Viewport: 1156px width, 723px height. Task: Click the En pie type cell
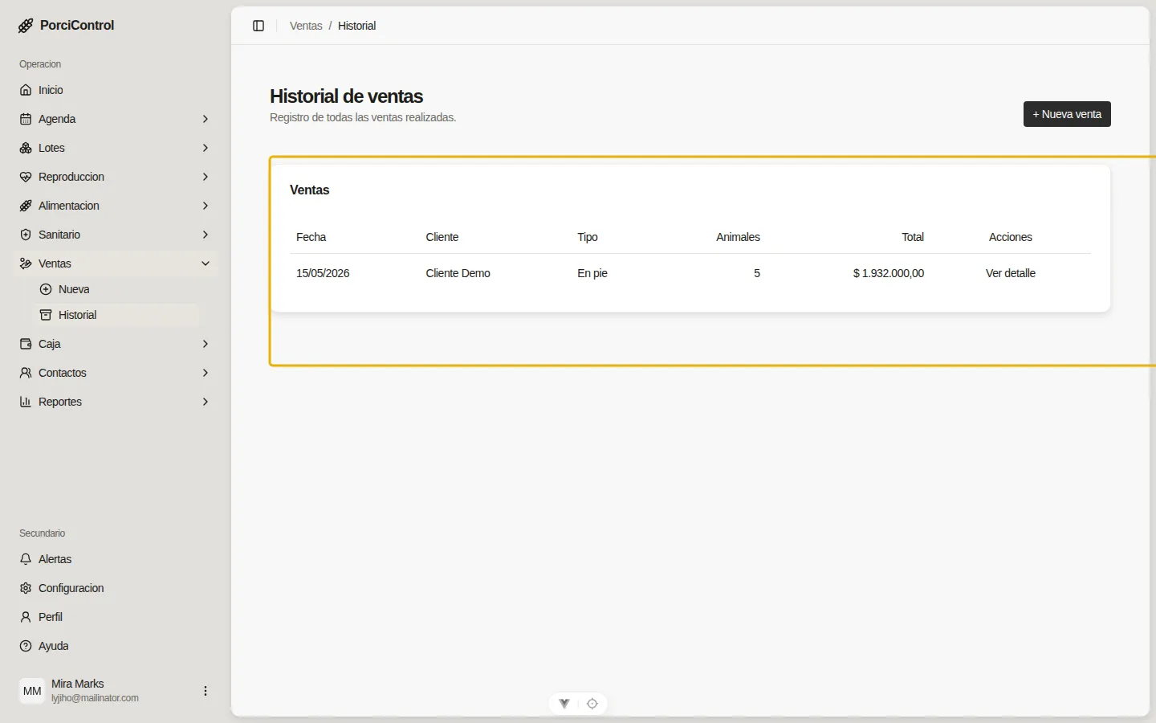coord(592,273)
